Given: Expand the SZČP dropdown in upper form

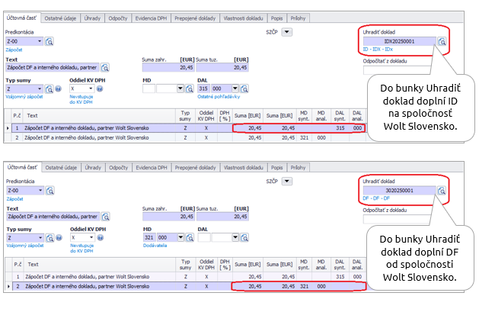Looking at the screenshot, I should (287, 32).
